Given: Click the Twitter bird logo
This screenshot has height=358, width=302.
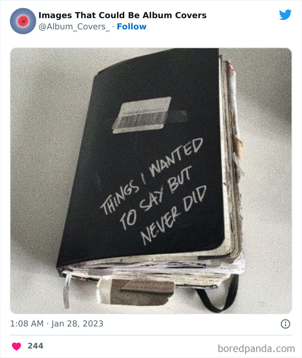Looking at the screenshot, I should (285, 15).
